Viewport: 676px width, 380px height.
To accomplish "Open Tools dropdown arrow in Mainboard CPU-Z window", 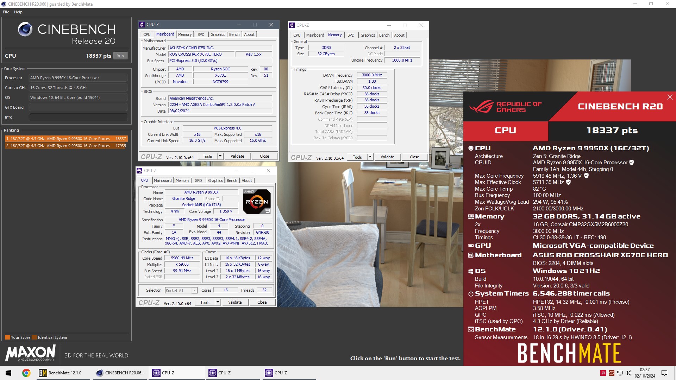I will [x=220, y=156].
